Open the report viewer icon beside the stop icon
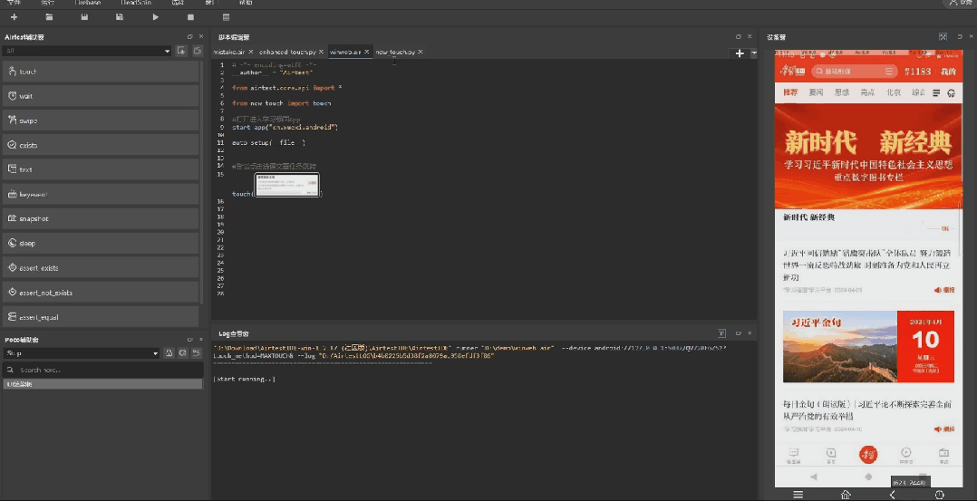Image resolution: width=977 pixels, height=501 pixels. [x=227, y=17]
